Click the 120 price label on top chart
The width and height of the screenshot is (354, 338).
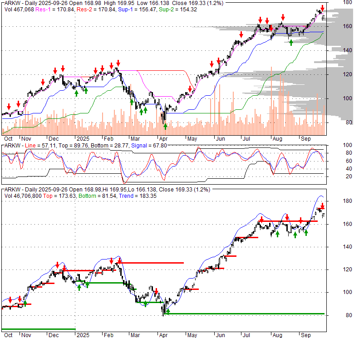[x=347, y=74]
